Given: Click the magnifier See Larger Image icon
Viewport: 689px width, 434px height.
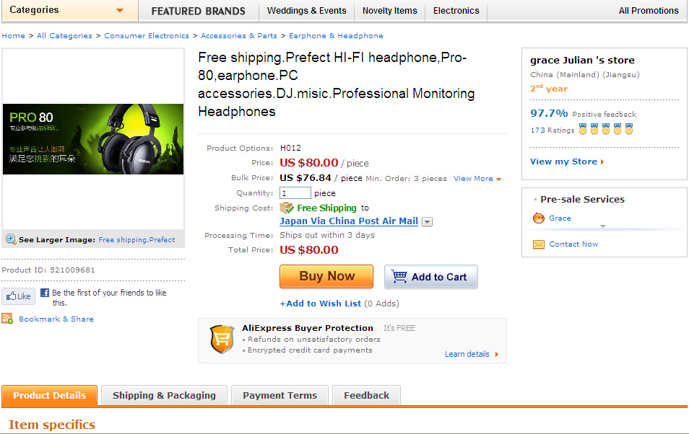Looking at the screenshot, I should click(x=11, y=239).
